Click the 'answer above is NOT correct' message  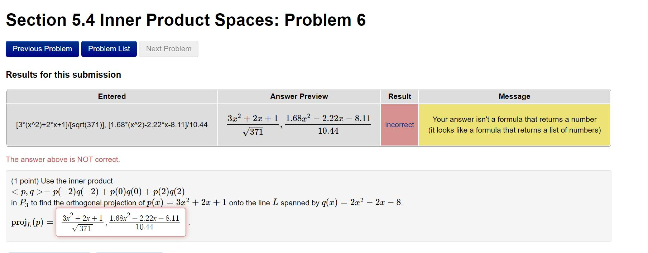63,159
